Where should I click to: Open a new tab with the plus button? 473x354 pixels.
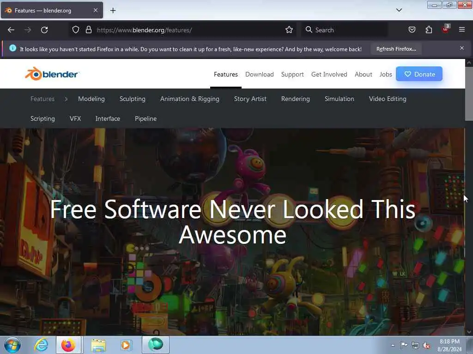click(x=113, y=11)
